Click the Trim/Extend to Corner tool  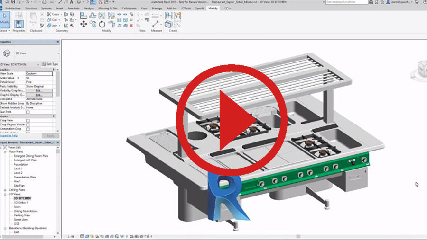[111, 24]
